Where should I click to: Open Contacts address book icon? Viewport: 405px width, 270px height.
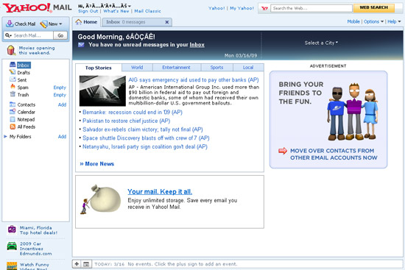click(x=13, y=104)
